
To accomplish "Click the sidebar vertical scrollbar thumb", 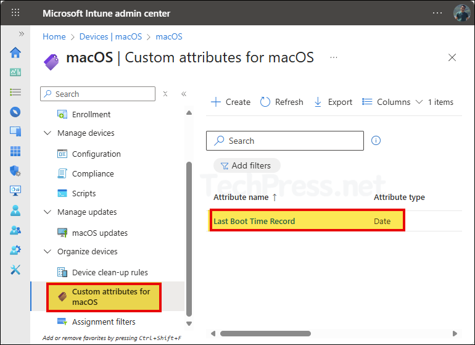I will [x=189, y=239].
